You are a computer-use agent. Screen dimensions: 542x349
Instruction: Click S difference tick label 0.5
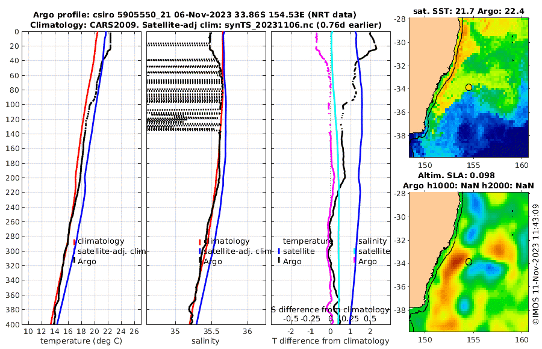click(370, 318)
